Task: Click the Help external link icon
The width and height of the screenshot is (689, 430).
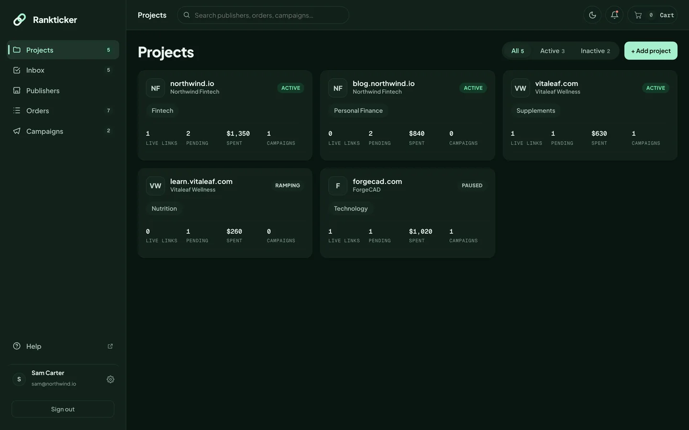Action: pyautogui.click(x=110, y=346)
